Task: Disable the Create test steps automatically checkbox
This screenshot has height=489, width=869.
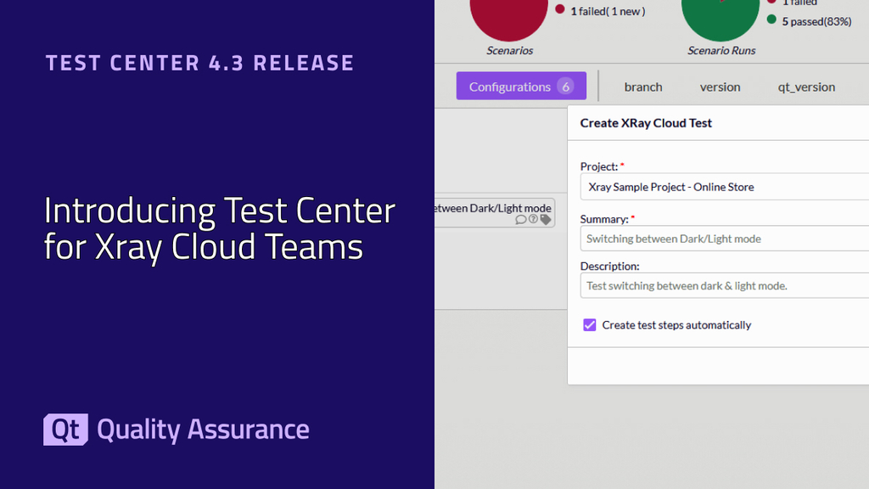Action: (x=589, y=325)
